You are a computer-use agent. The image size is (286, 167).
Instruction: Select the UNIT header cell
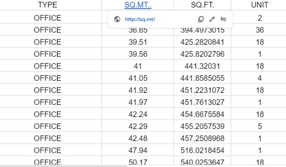click(x=259, y=5)
